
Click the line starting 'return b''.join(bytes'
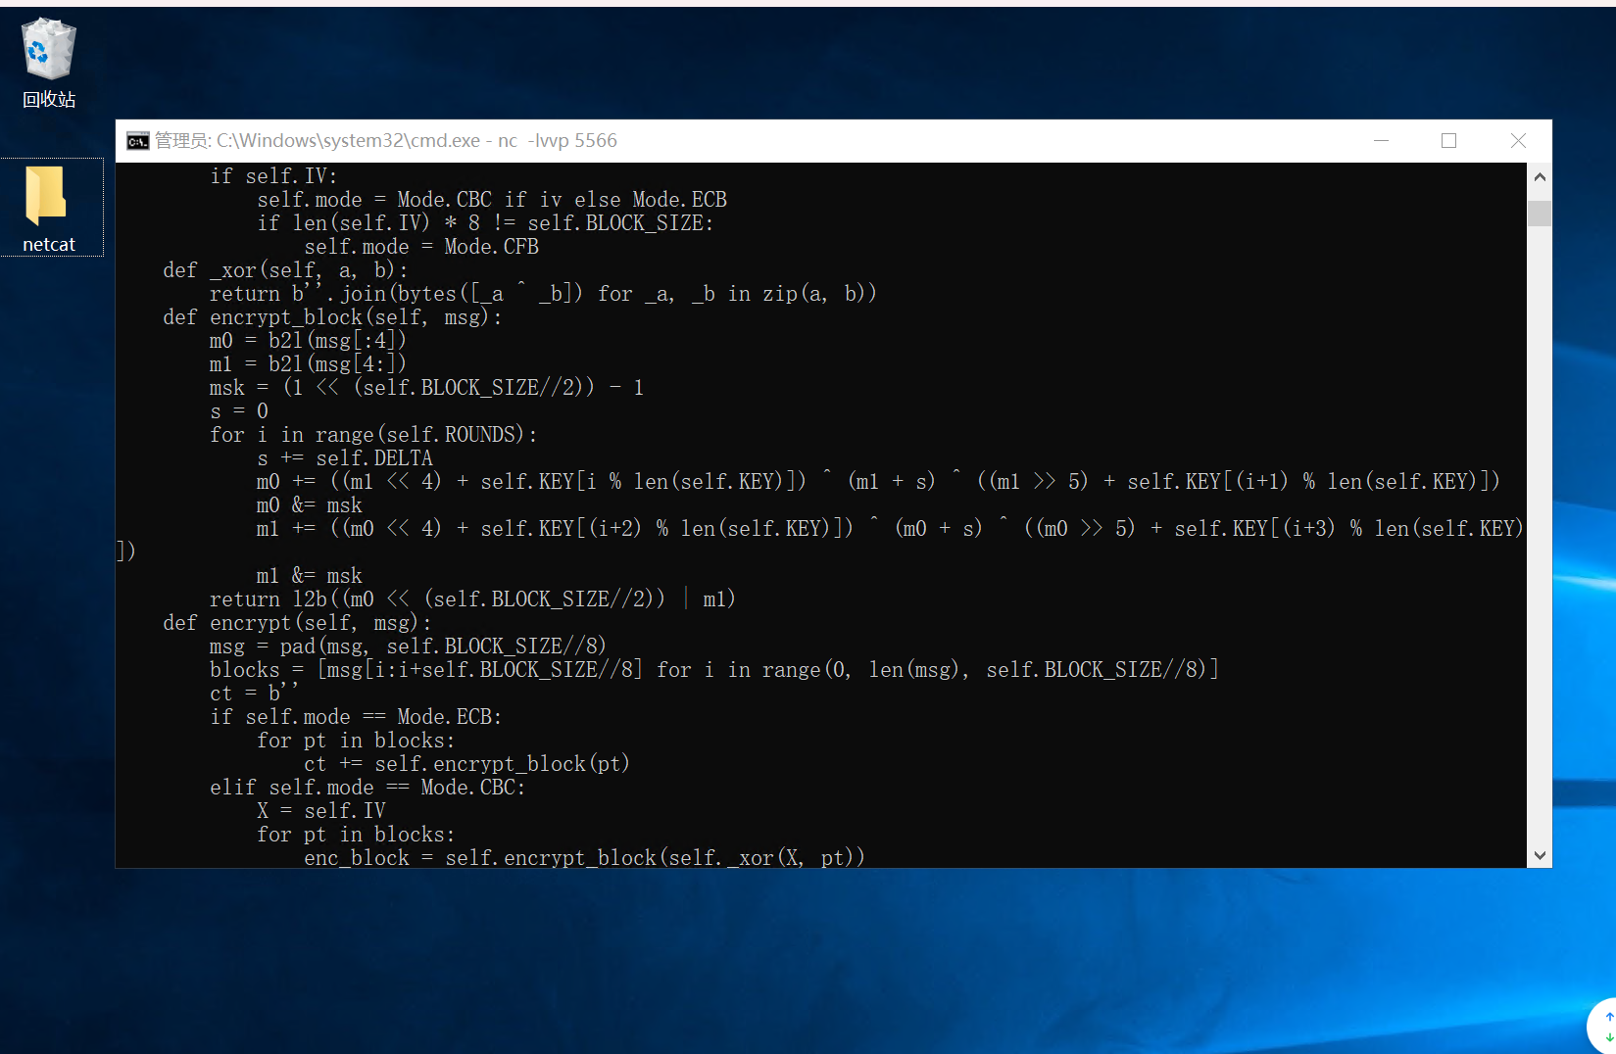pos(543,294)
